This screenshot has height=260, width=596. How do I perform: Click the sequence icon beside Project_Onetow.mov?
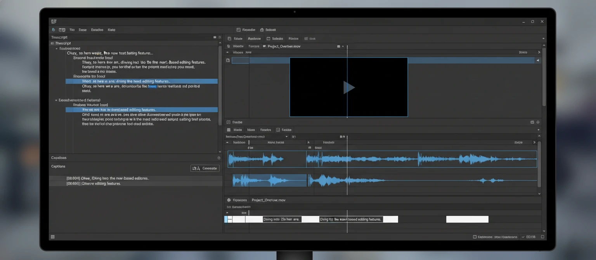(229, 200)
